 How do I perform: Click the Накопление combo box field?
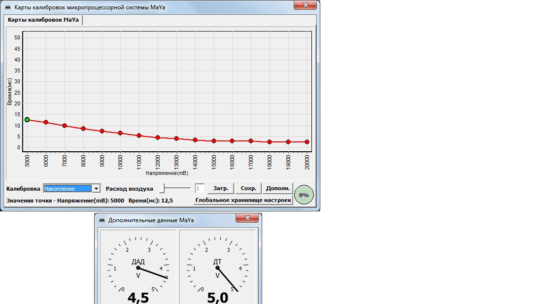[68, 189]
